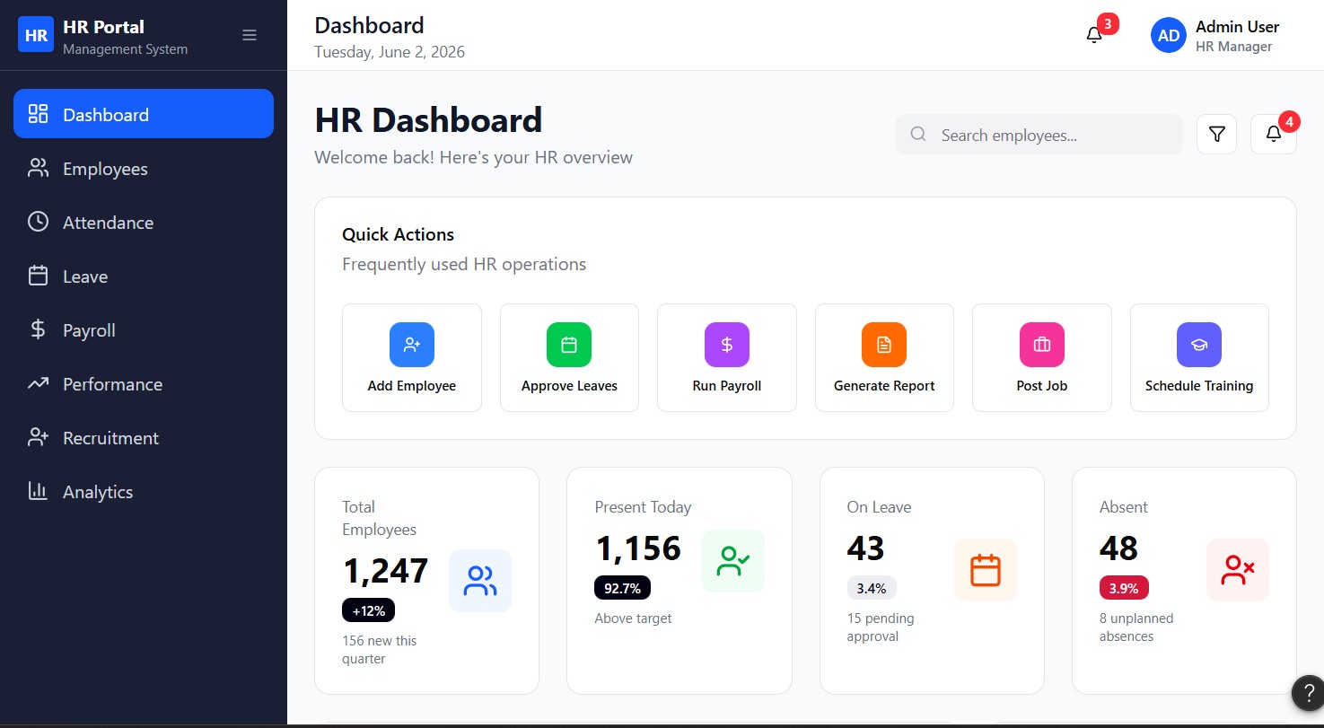Open the Dashboard sidebar menu item
The image size is (1324, 728).
(144, 114)
